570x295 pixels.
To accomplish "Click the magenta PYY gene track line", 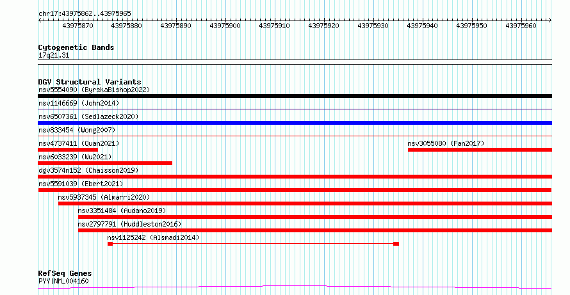I will [295, 287].
